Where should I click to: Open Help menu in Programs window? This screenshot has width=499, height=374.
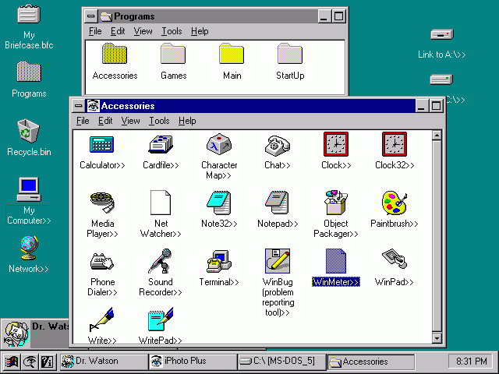[x=200, y=31]
